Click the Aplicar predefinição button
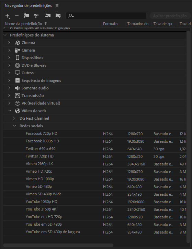 170,16
